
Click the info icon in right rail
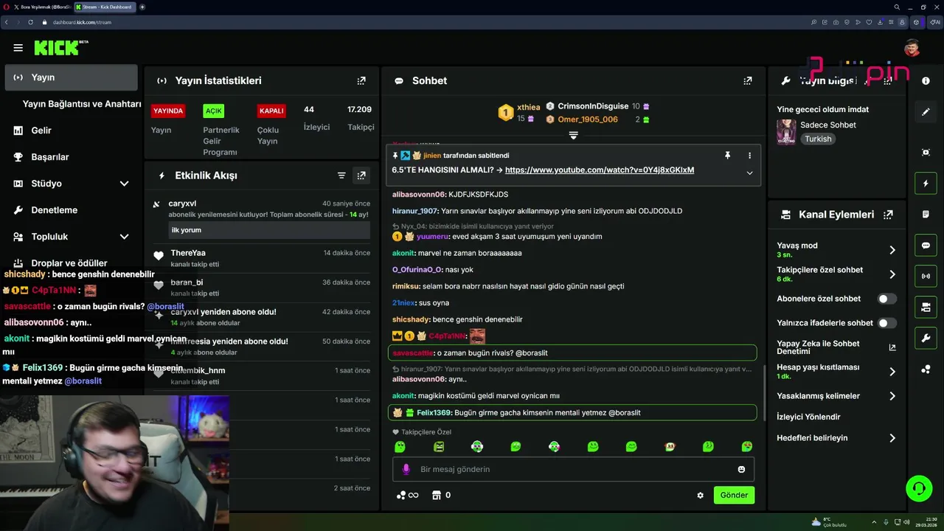926,80
